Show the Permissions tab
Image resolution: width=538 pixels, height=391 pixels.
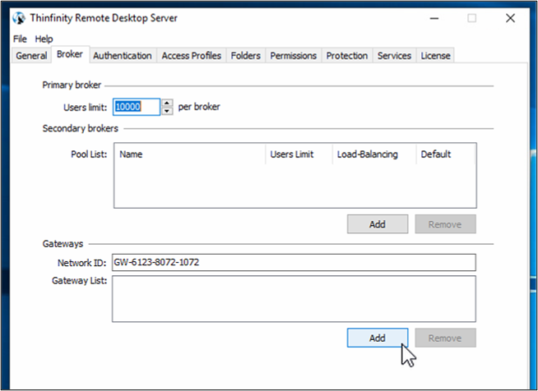point(293,56)
